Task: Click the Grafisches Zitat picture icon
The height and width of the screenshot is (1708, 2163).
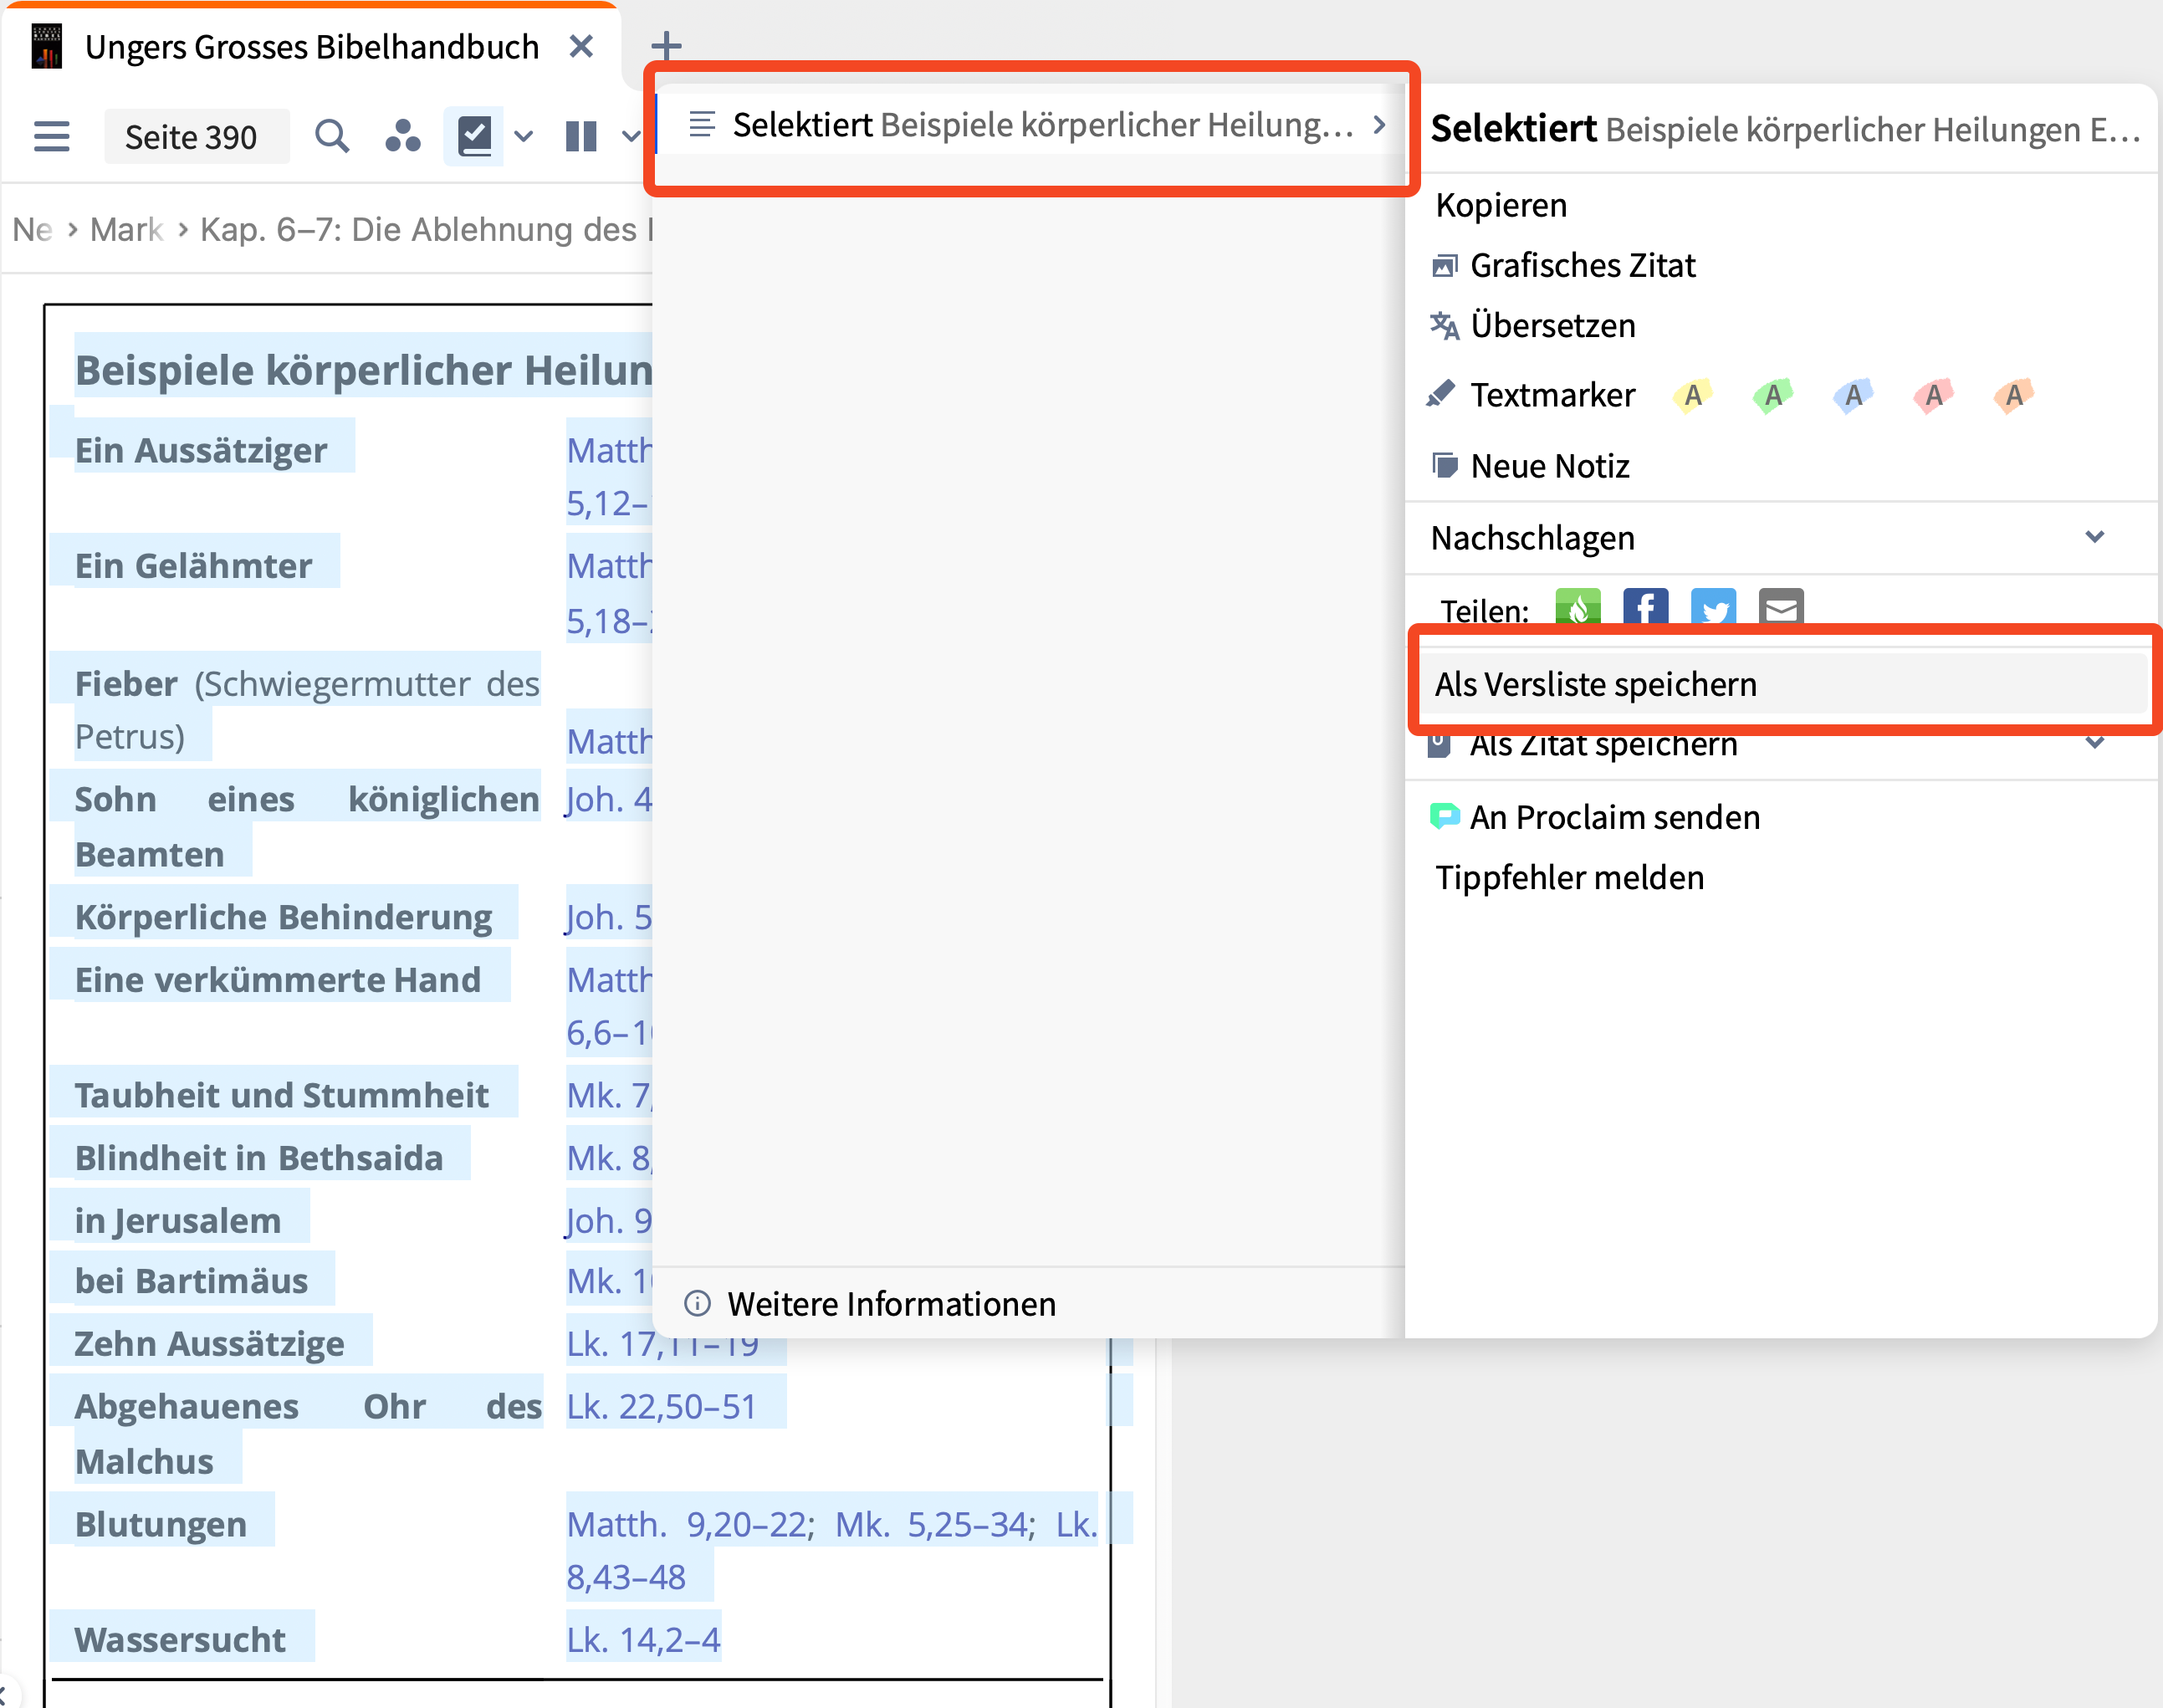Action: click(1444, 265)
